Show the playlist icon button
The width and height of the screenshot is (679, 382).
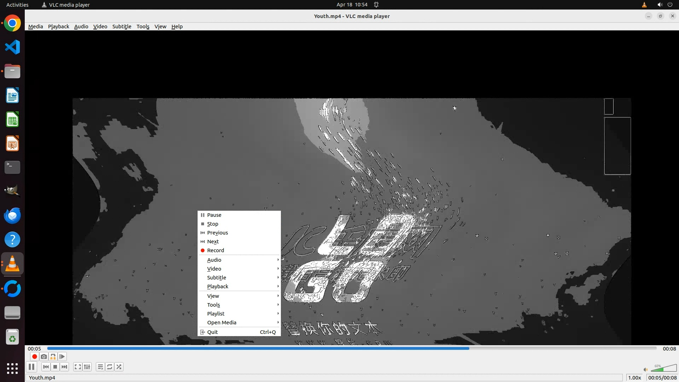coord(100,367)
